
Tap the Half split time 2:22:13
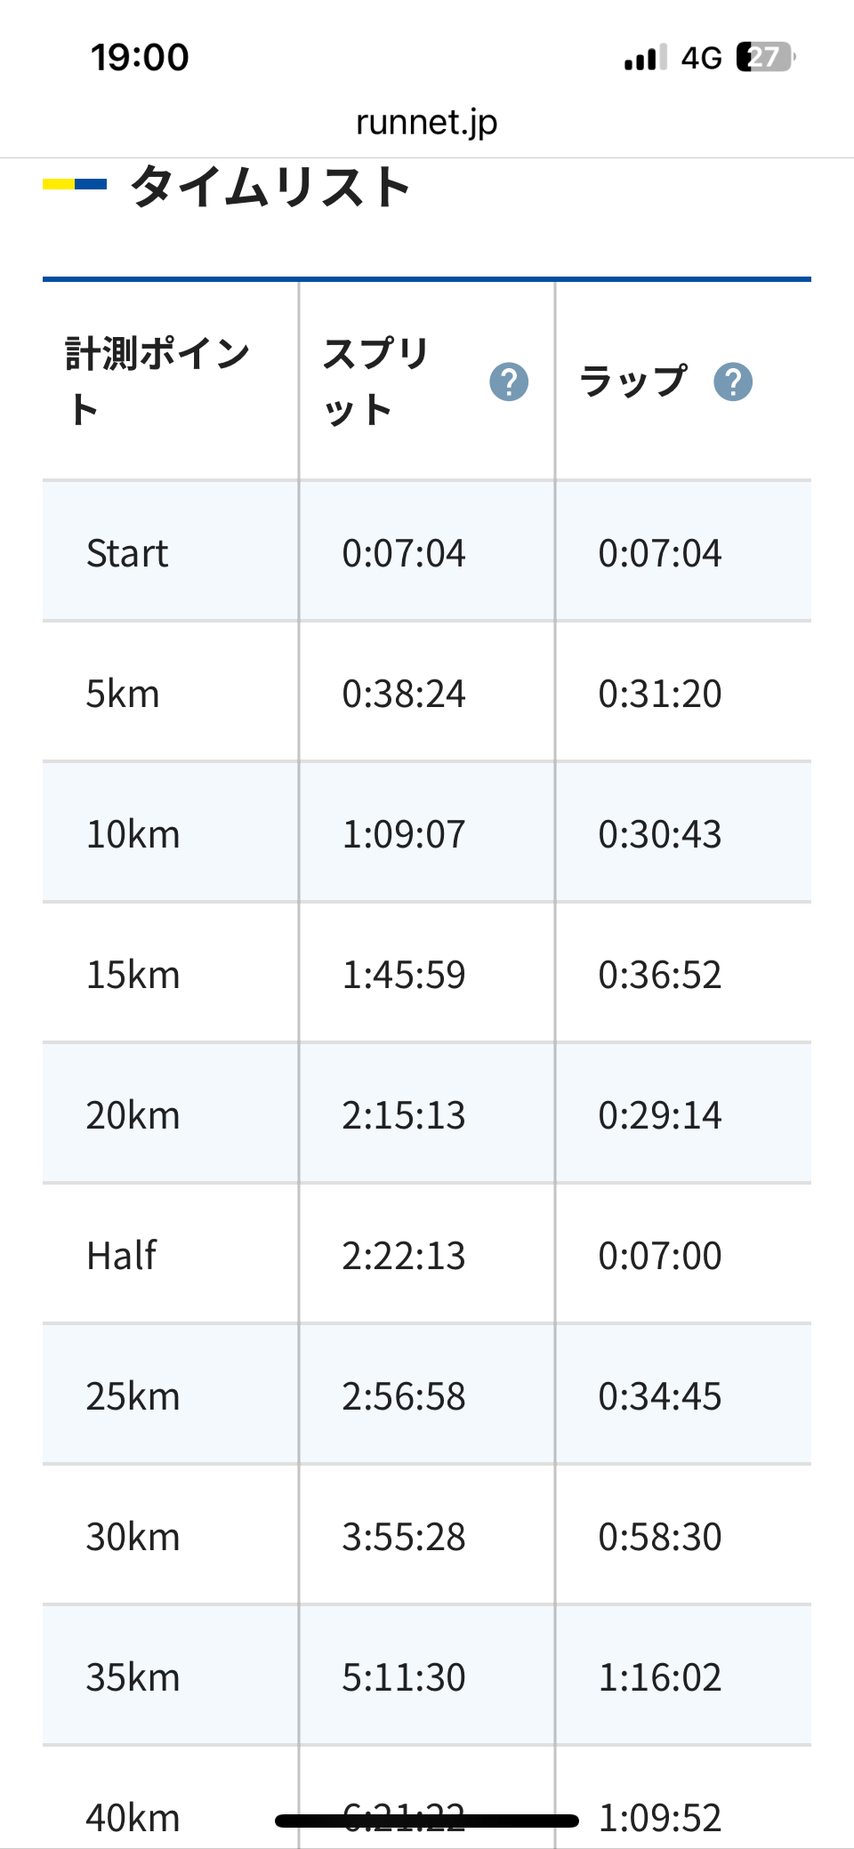[x=404, y=1256]
